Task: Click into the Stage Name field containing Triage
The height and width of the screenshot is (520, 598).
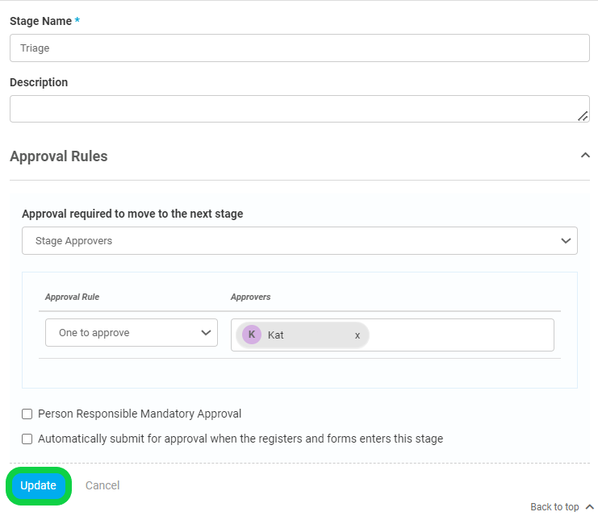Action: (299, 48)
